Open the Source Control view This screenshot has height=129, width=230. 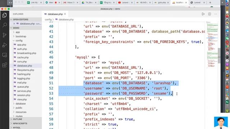(x=5, y=35)
